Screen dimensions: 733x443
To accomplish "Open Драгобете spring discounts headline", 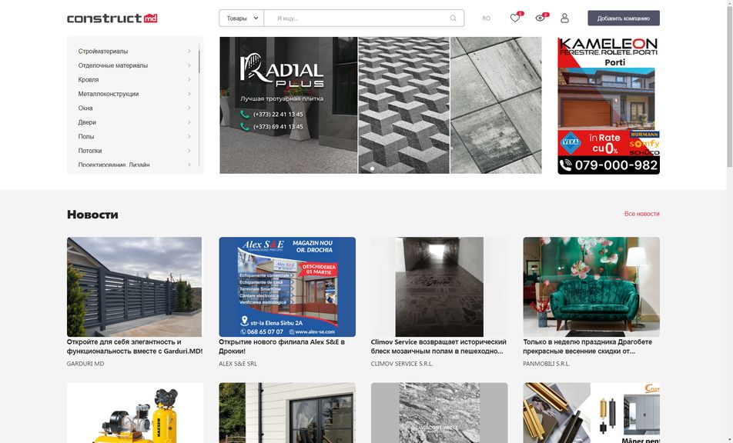I will pos(587,346).
